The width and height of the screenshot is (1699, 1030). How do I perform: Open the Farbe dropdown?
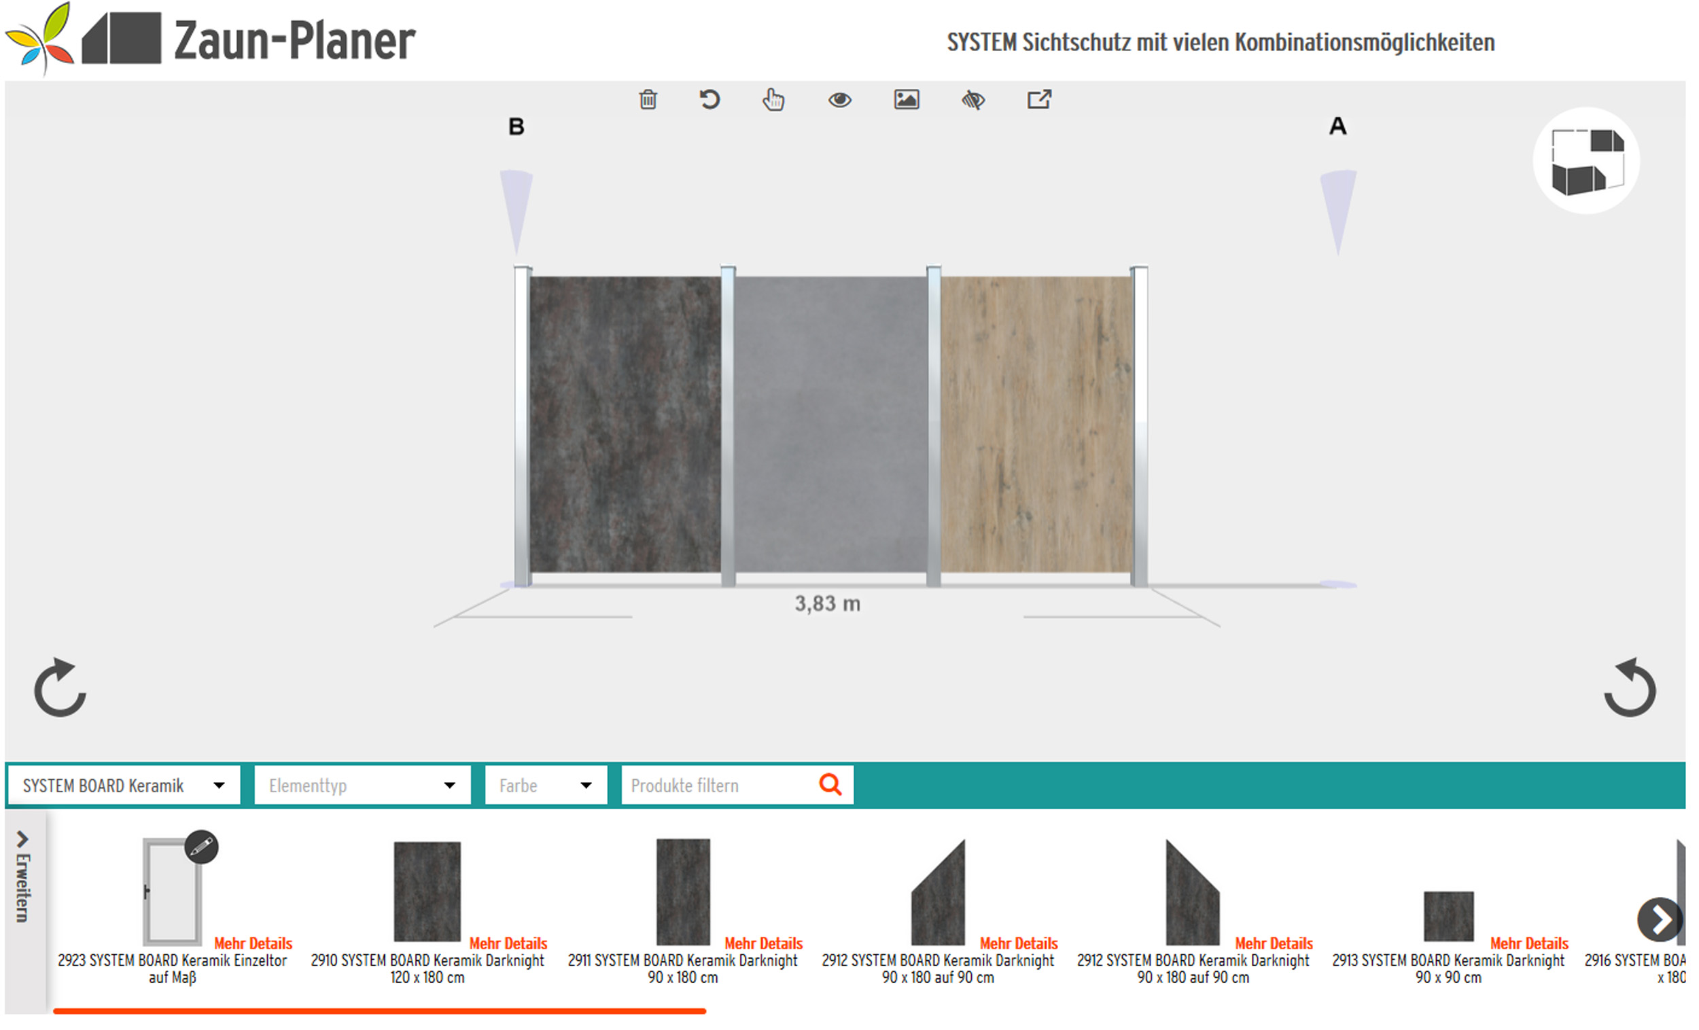click(545, 785)
